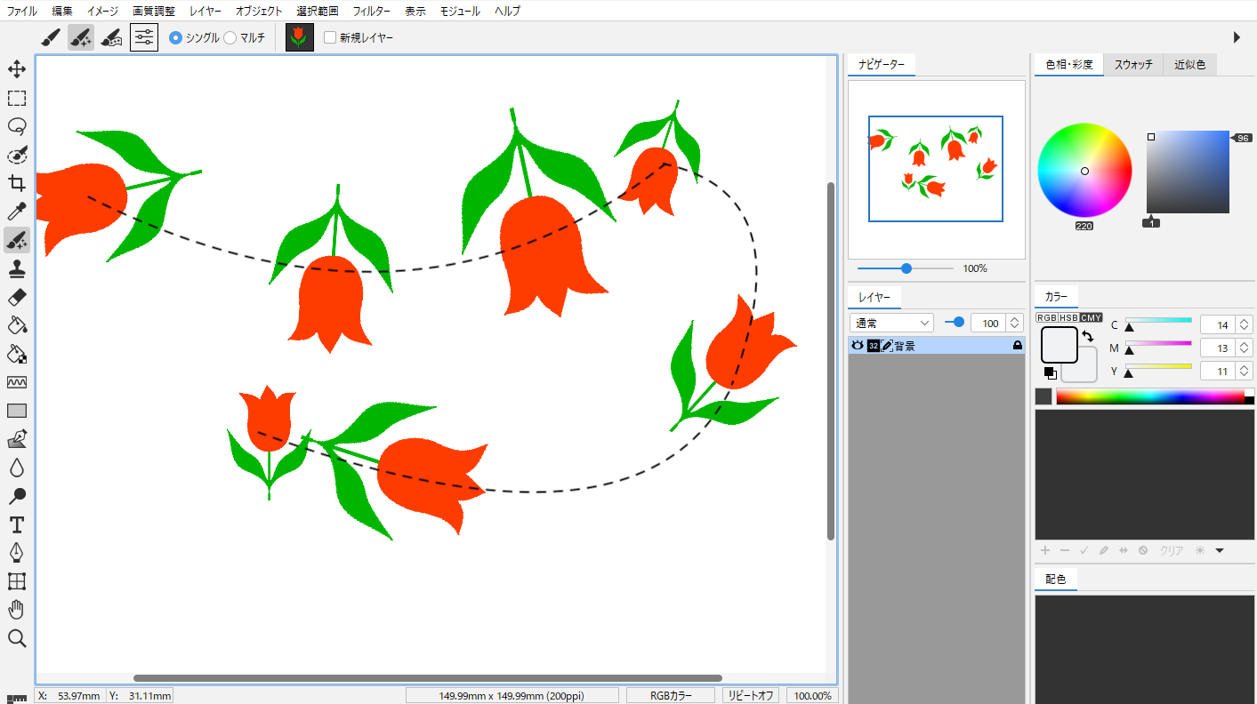1257x704 pixels.
Task: Select the Pen path tool
Action: point(17,553)
